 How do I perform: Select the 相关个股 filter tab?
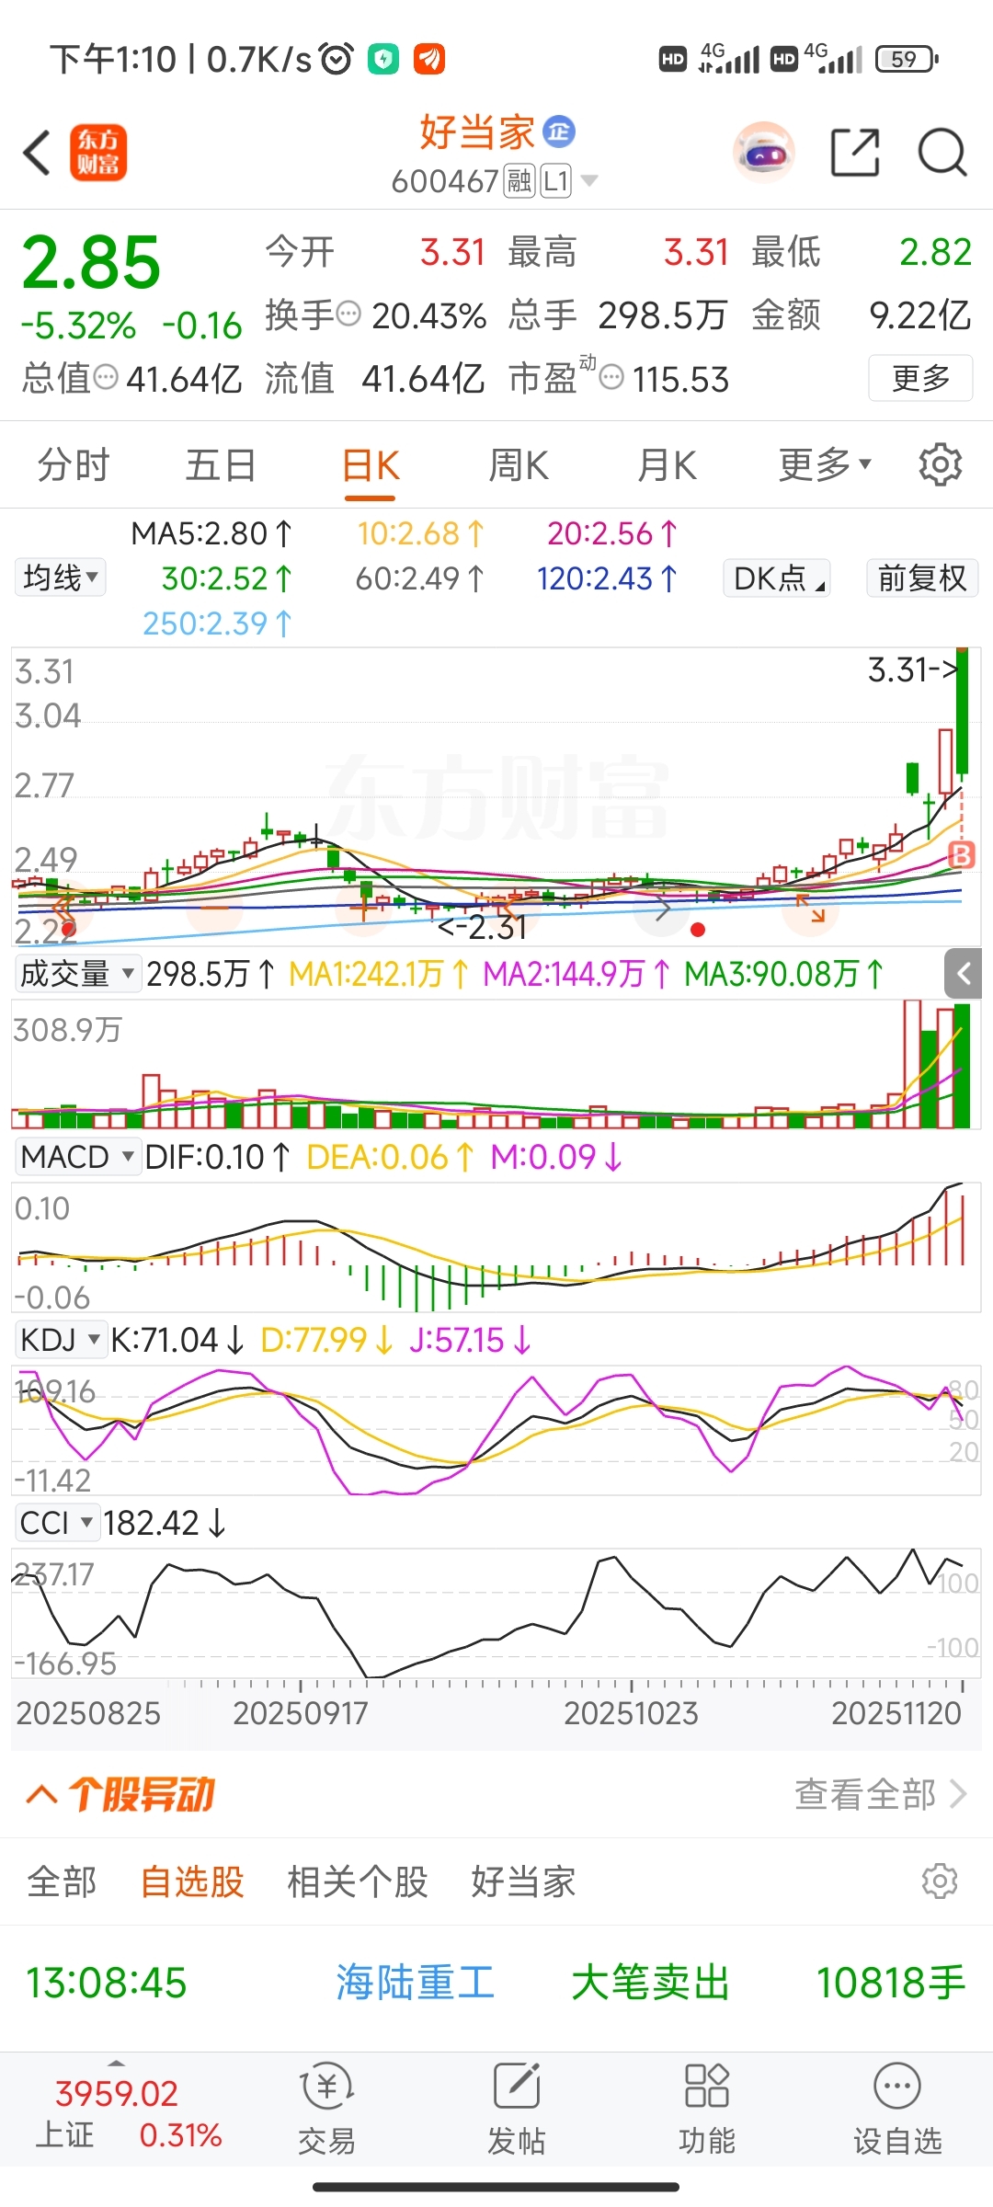(x=358, y=1881)
